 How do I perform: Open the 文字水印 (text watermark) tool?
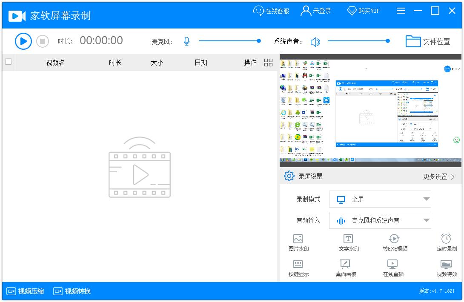pos(348,242)
